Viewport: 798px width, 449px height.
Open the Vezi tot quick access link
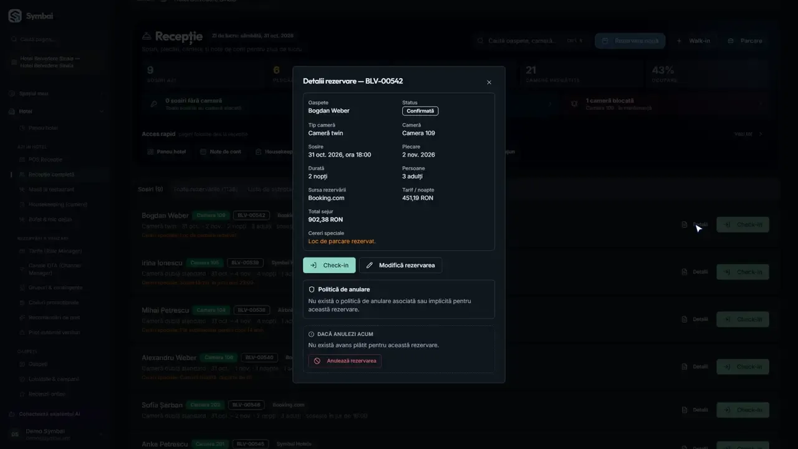tap(748, 134)
